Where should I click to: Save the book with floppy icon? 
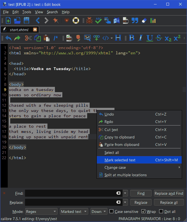pyautogui.click(x=26, y=20)
